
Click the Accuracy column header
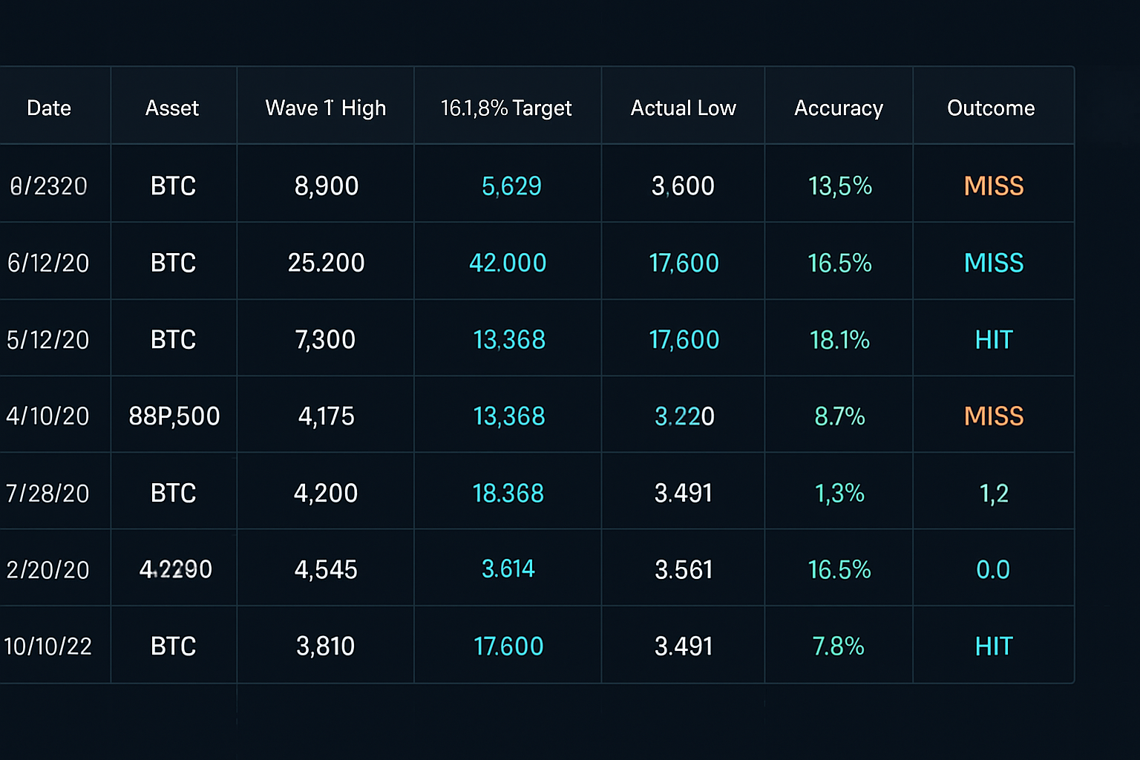pyautogui.click(x=839, y=107)
